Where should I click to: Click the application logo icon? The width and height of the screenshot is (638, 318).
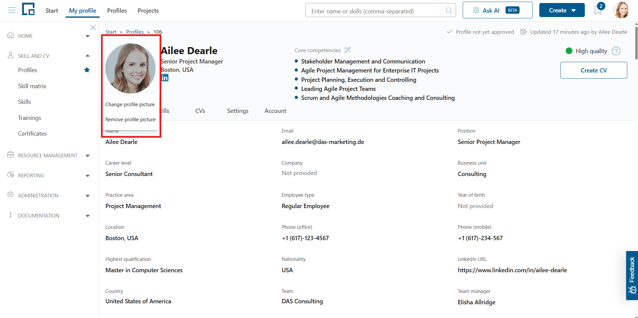(28, 9)
